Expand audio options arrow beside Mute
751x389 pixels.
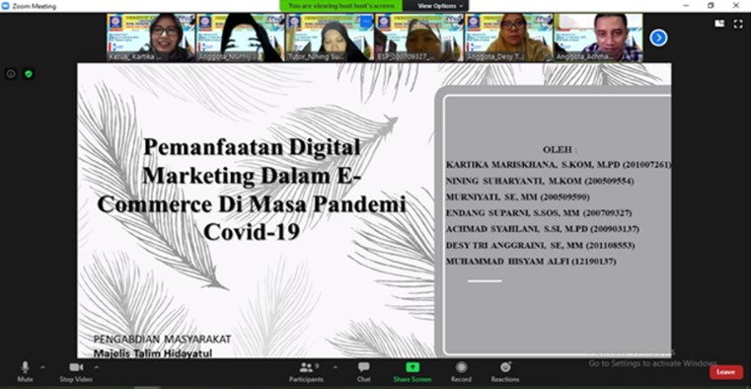click(x=43, y=367)
